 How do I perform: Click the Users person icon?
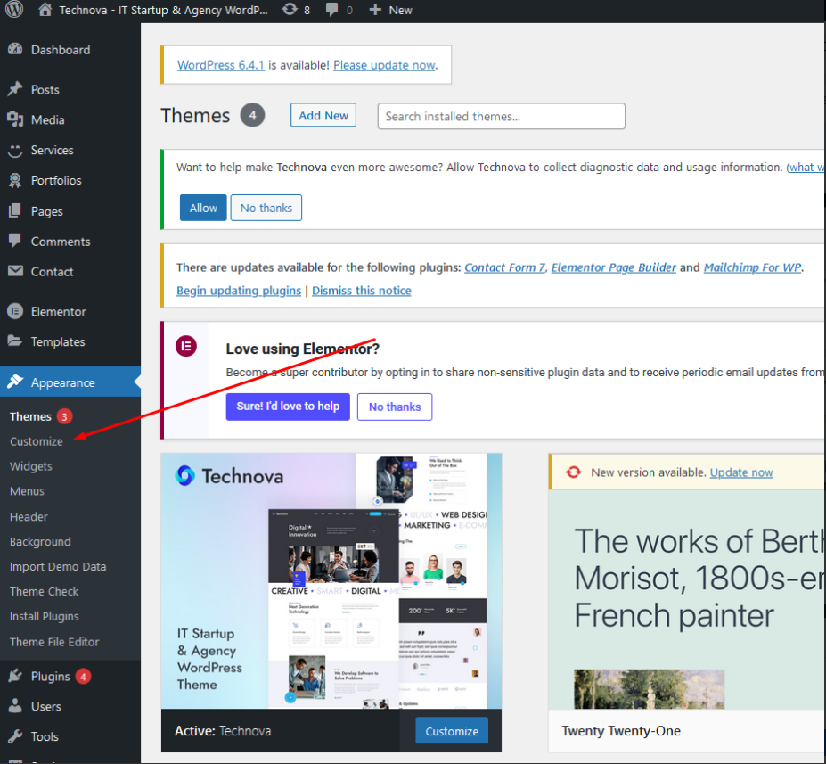tap(15, 705)
